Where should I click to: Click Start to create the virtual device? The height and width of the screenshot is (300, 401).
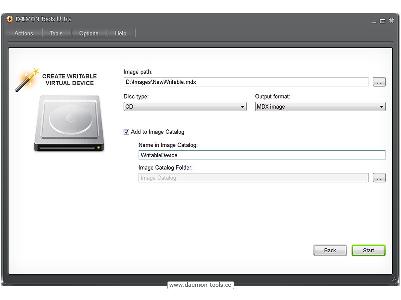click(x=368, y=250)
